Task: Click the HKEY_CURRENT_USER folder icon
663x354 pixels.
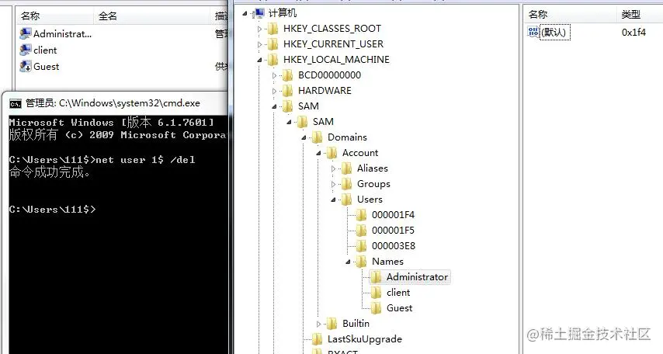Action: 272,44
